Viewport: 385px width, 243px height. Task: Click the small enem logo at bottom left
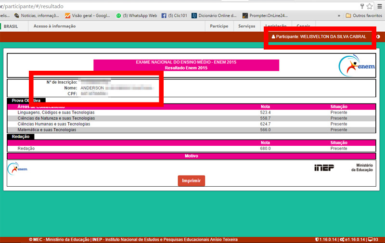click(x=17, y=168)
